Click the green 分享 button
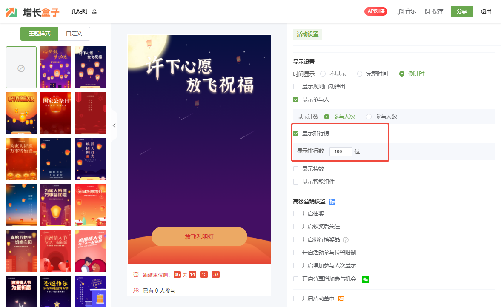Screen dimensions: 501x307 [462, 11]
